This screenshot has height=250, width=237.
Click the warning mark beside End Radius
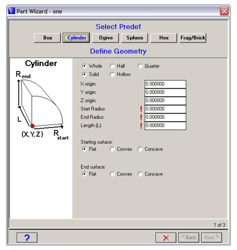pos(141,117)
